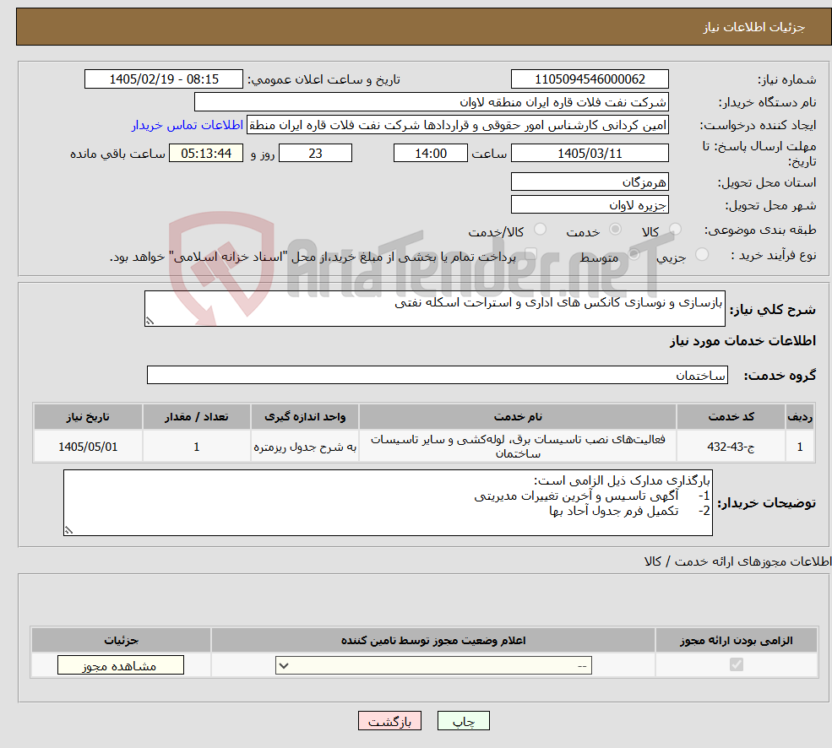Click the need date cell 1405/05/01
This screenshot has height=748, width=832.
point(88,447)
